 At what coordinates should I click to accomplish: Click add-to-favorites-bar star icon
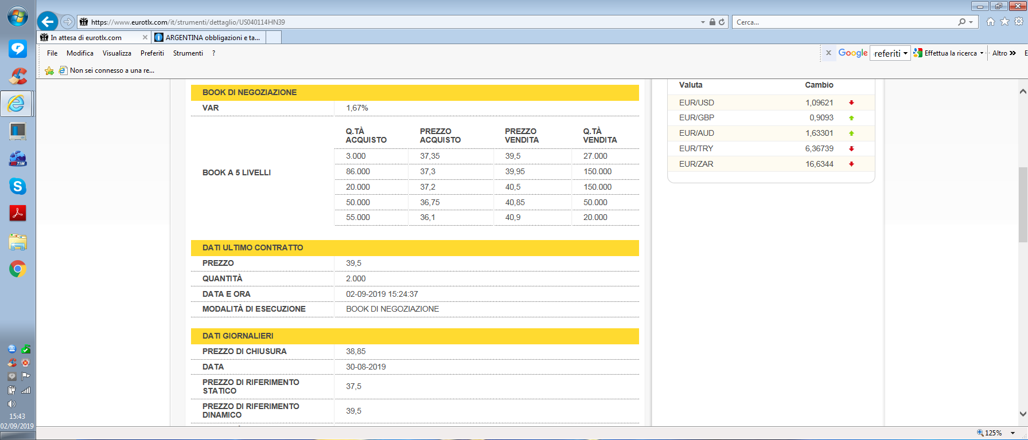[49, 70]
